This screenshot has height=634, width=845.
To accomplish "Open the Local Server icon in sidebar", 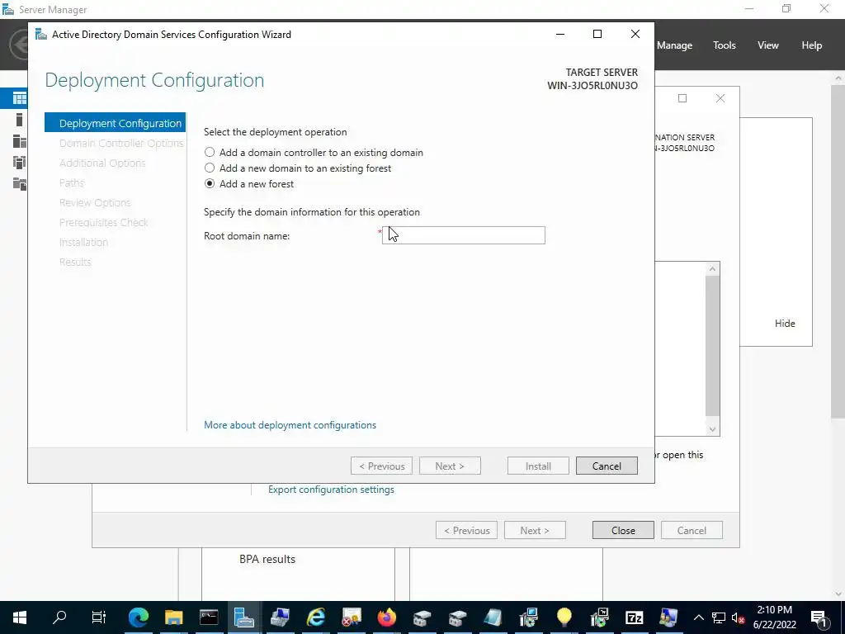I will [20, 120].
